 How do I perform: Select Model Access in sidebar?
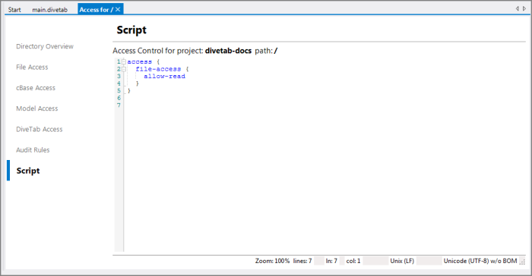[x=37, y=108]
